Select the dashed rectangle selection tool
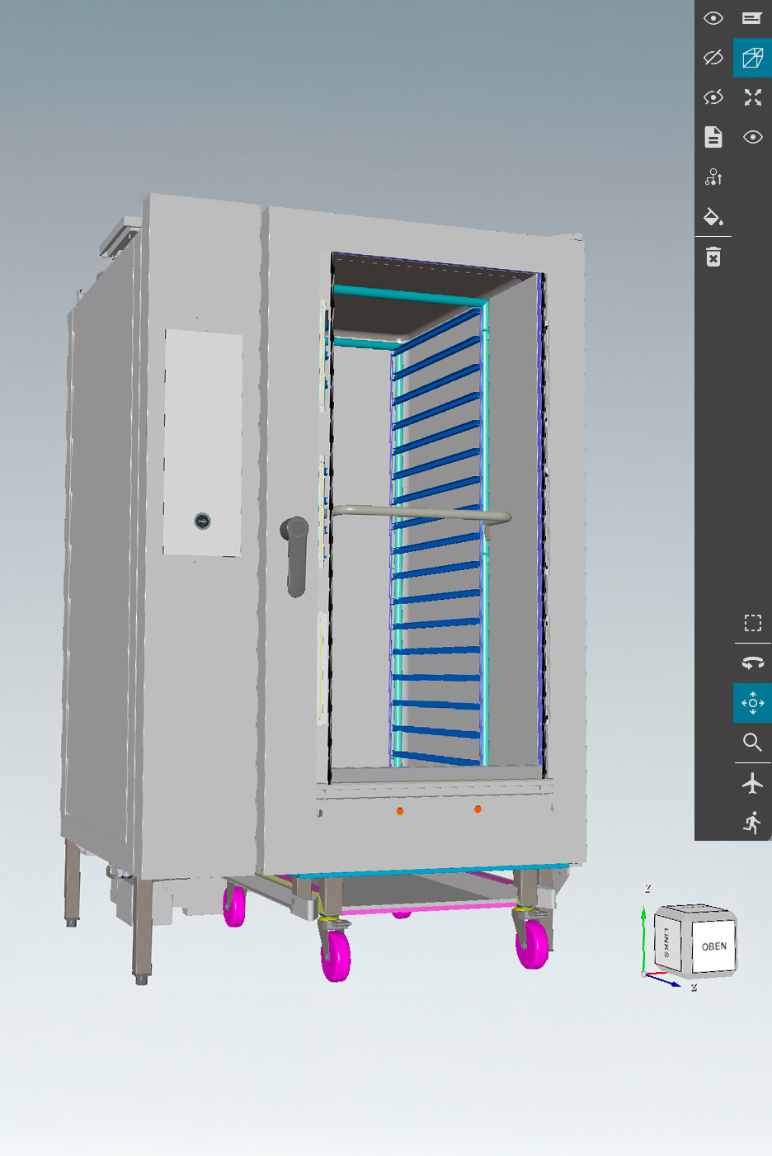This screenshot has height=1156, width=772. pos(752,623)
